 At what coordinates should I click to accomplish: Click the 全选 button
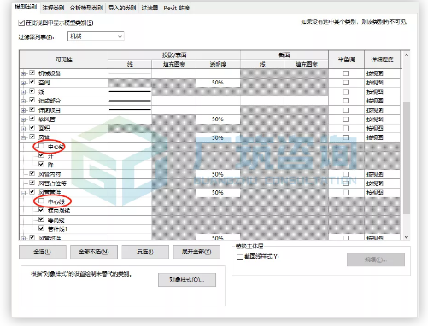click(43, 252)
